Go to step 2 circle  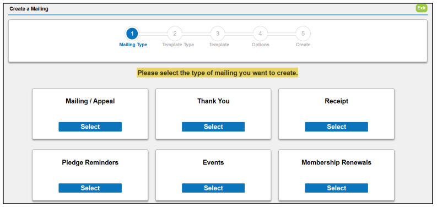click(x=175, y=34)
